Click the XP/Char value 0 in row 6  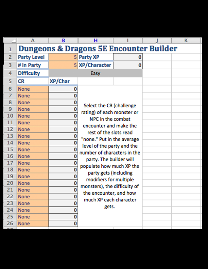63,89
